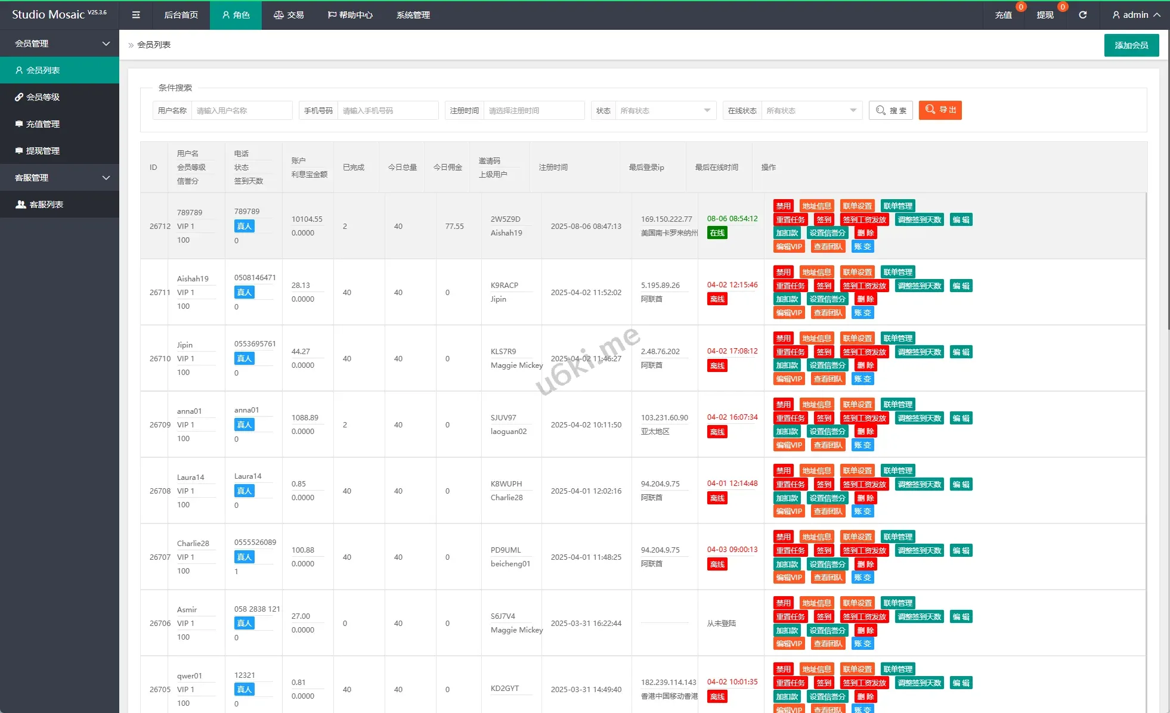1170x713 pixels.
Task: Open the 状态 dropdown filter
Action: 665,110
